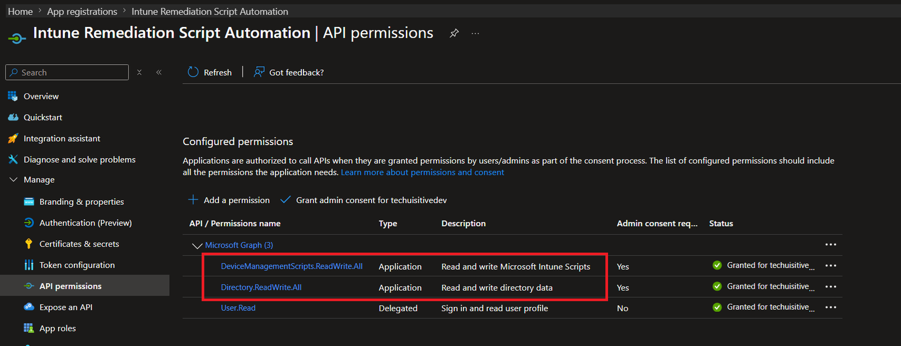Image resolution: width=901 pixels, height=346 pixels.
Task: Click the Got feedback person icon
Action: click(259, 72)
